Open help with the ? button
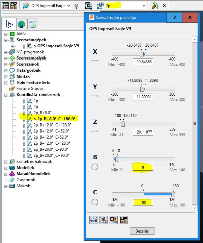This screenshot has width=203, height=243. tap(174, 17)
